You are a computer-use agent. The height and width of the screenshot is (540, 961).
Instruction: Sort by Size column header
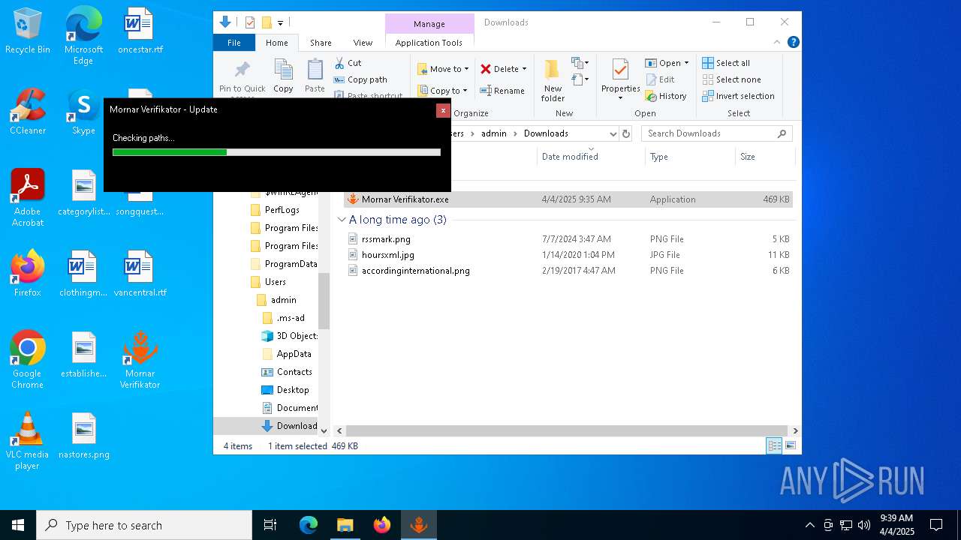pos(764,157)
